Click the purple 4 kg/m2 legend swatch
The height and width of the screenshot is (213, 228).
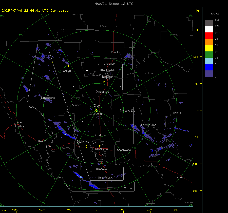[209, 73]
